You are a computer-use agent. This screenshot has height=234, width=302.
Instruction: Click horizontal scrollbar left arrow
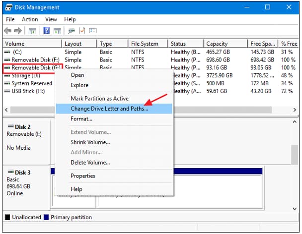click(x=6, y=110)
